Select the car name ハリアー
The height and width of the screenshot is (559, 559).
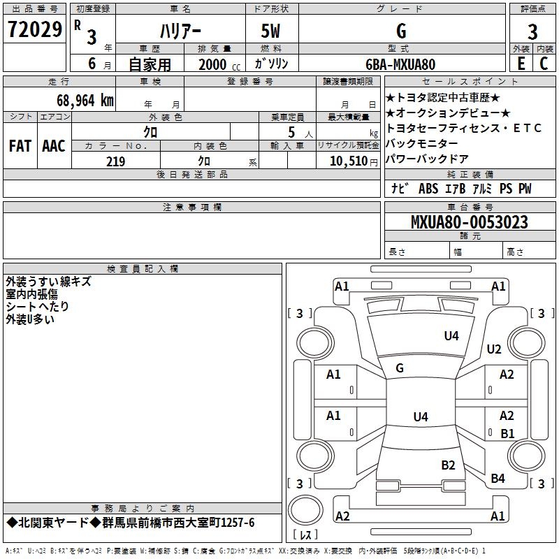pos(180,31)
